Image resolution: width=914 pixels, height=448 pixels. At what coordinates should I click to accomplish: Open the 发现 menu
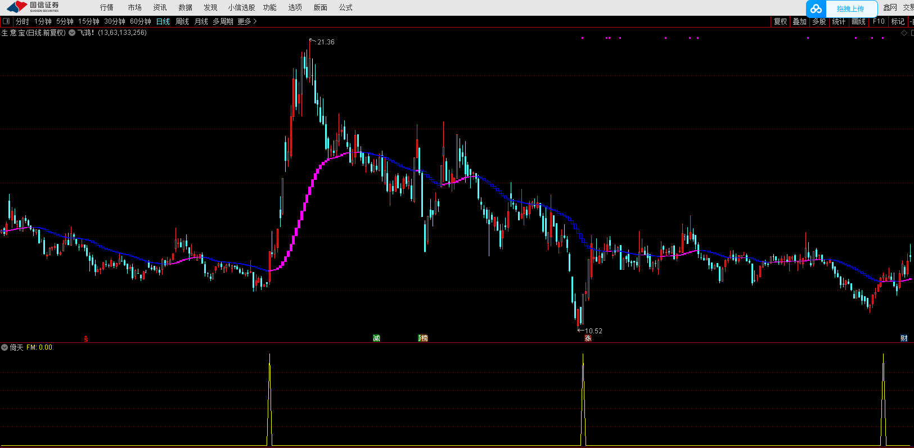click(x=210, y=7)
